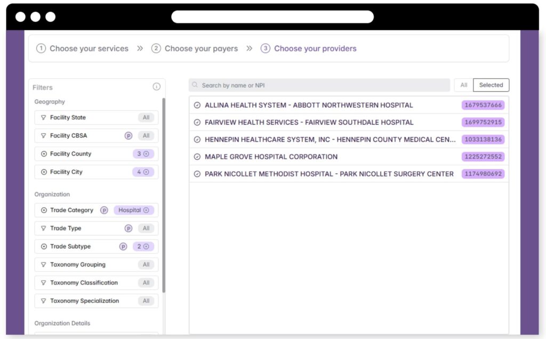
Task: Click the Trade Category filter label
Action: click(x=72, y=210)
